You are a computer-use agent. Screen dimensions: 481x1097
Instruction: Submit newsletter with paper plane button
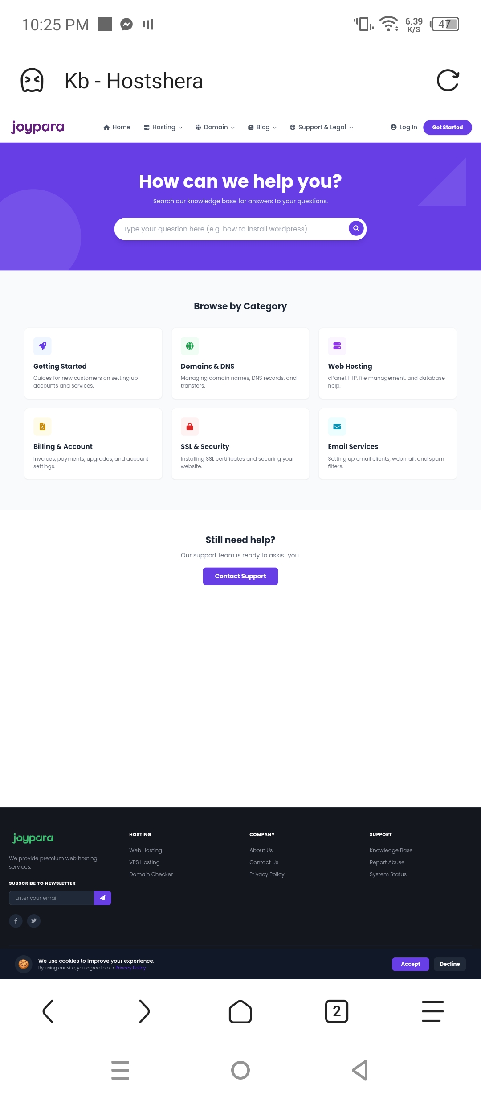click(102, 898)
